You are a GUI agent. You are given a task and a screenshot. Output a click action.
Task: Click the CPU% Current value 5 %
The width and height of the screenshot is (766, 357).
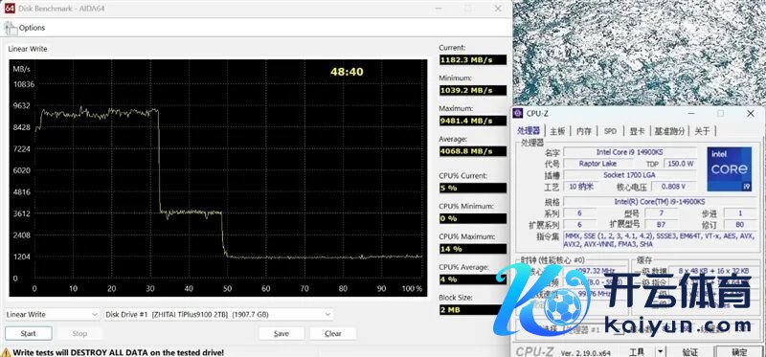[472, 188]
